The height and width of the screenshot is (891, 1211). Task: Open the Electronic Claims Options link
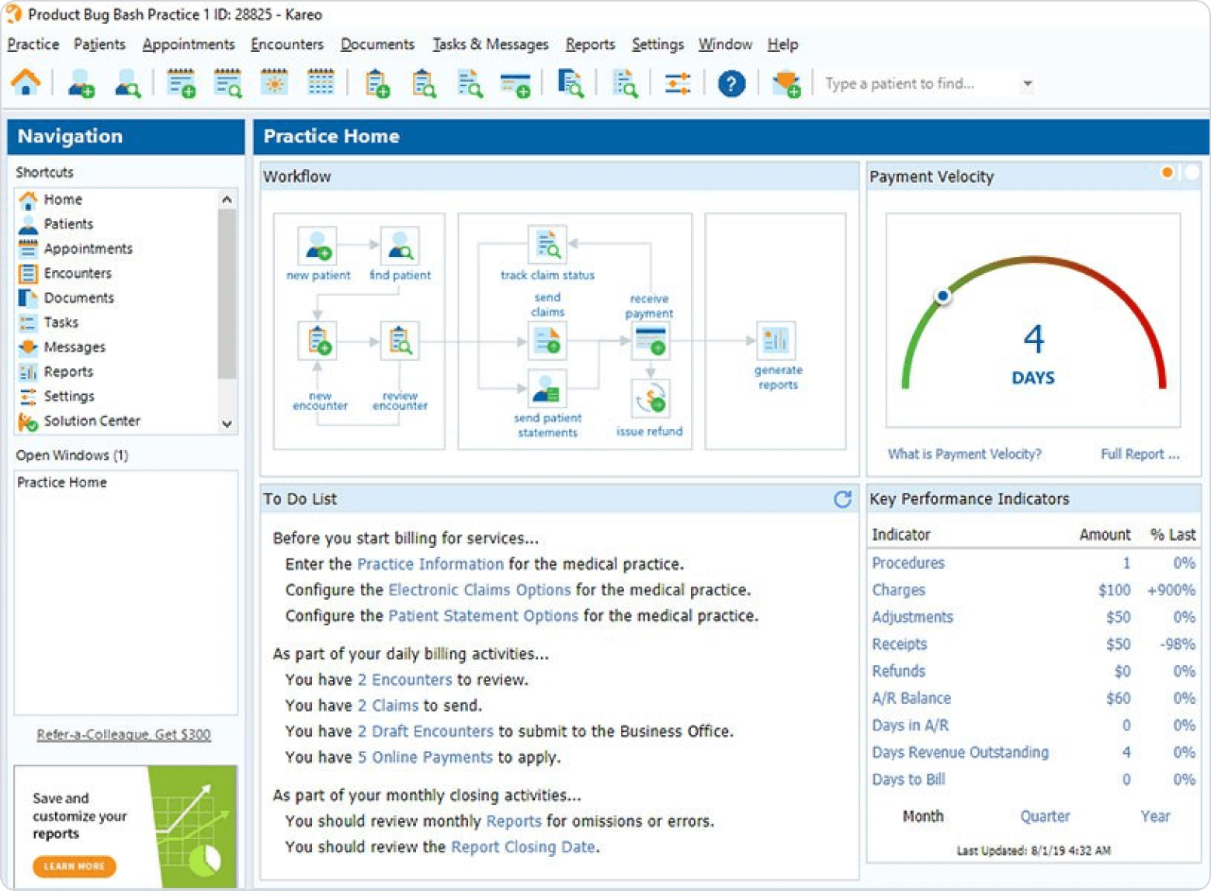click(479, 590)
